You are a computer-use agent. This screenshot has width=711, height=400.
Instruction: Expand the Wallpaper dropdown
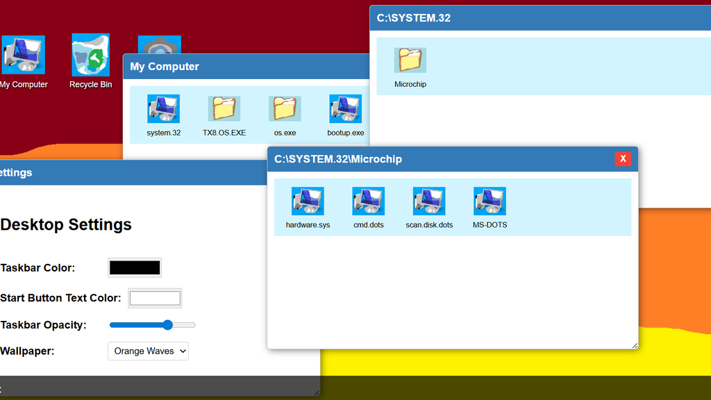(x=148, y=351)
